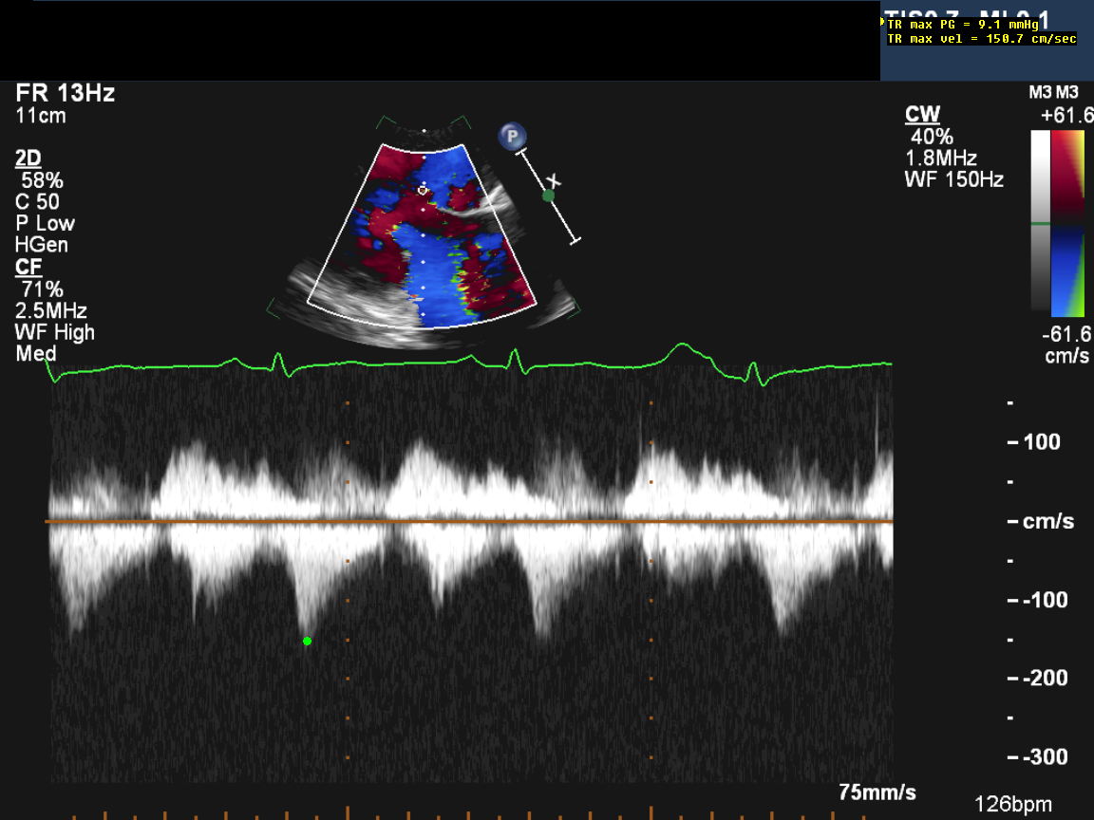Screen dimensions: 1094x820
Task: Click the blue P probe orientation marker
Action: click(513, 137)
